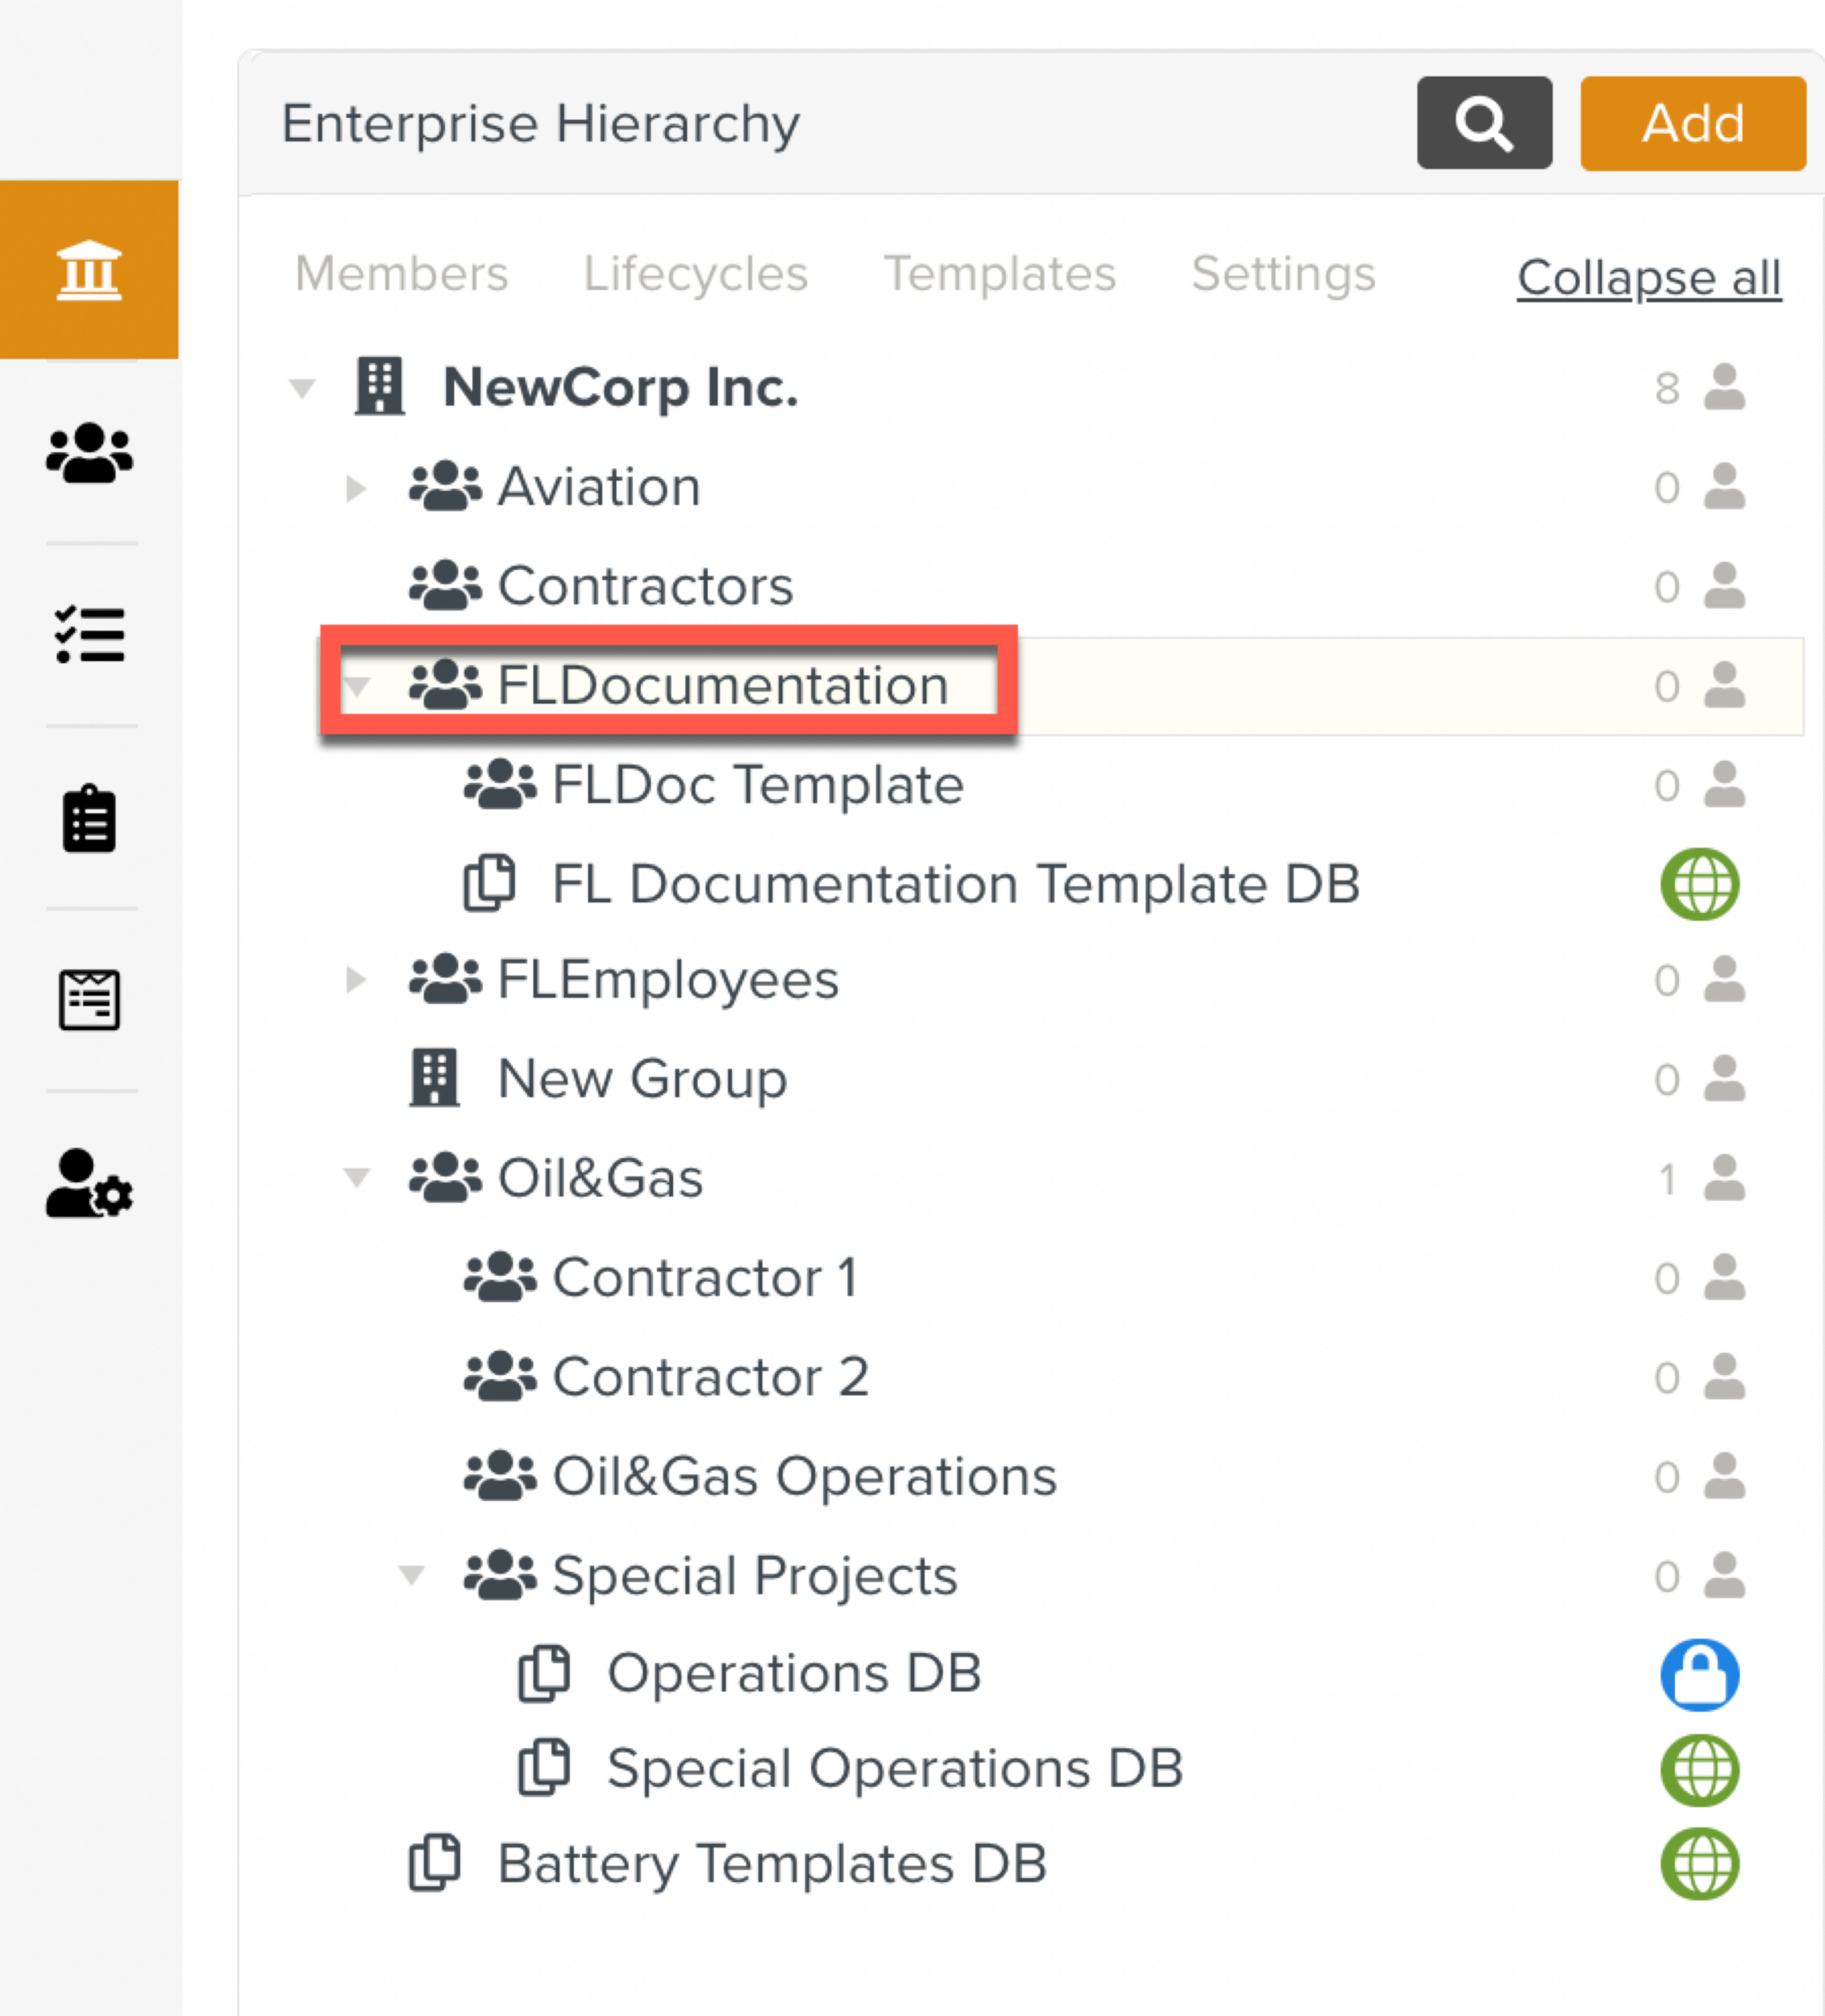
Task: Click the blue lock icon for Operations DB
Action: 1699,1674
